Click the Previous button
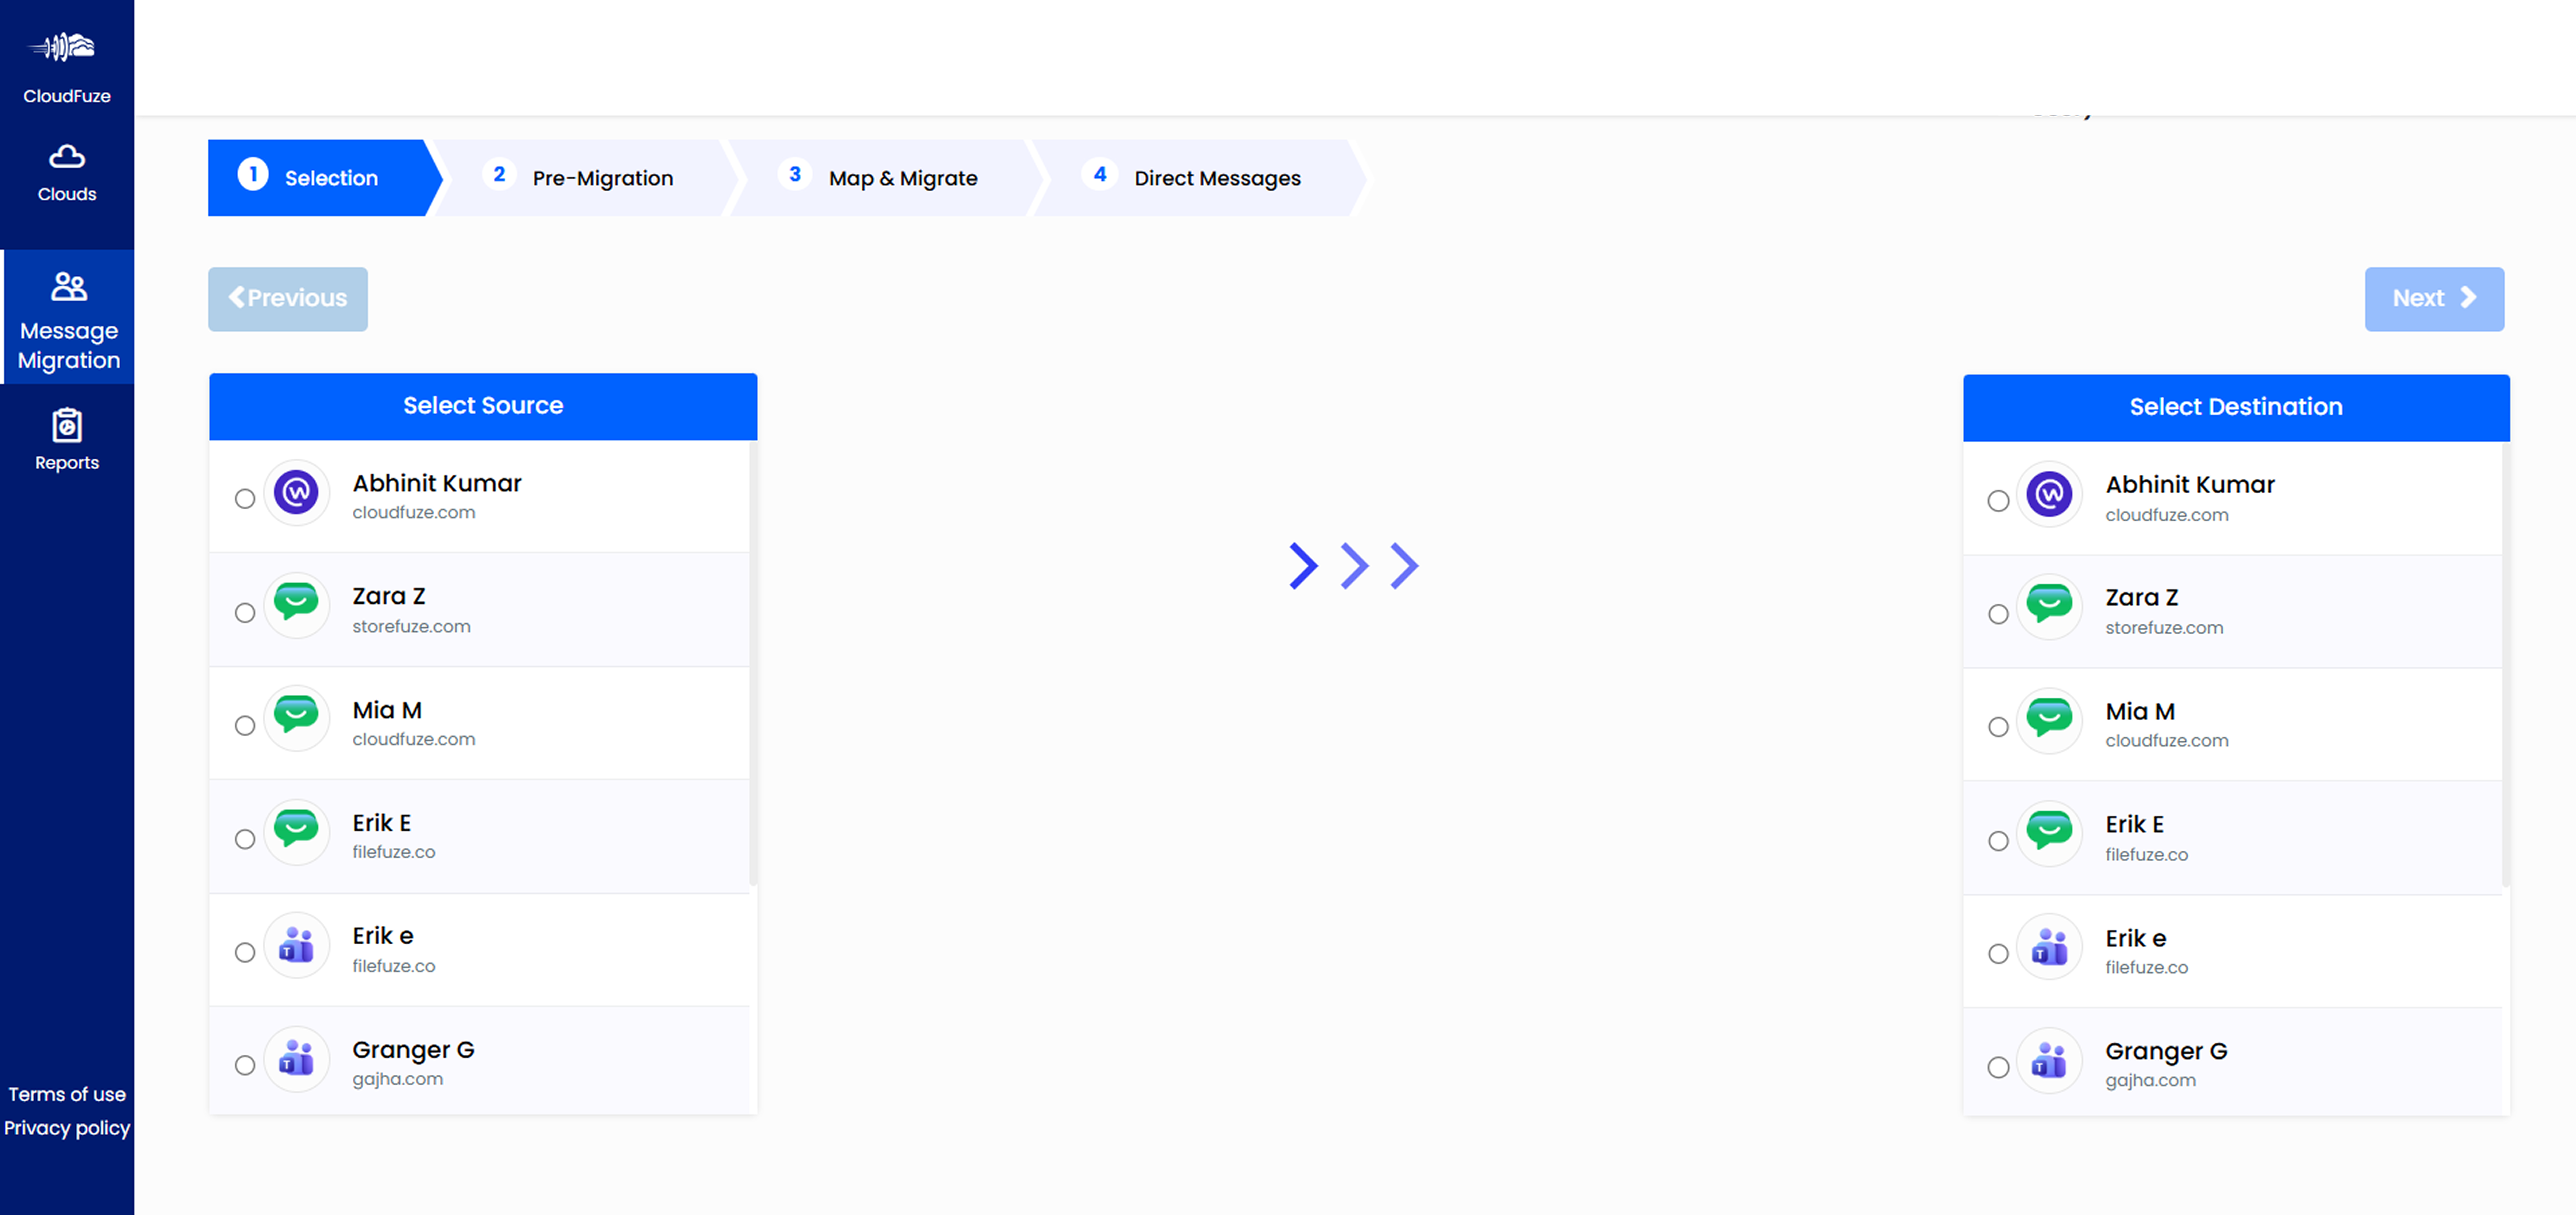 pos(288,298)
